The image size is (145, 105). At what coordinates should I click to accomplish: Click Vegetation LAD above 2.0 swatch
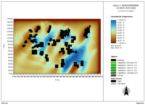tap(113, 73)
